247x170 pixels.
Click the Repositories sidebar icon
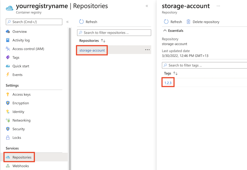(8, 157)
